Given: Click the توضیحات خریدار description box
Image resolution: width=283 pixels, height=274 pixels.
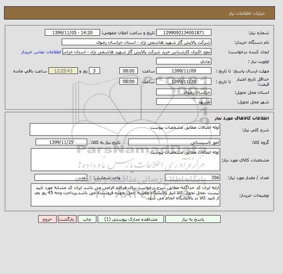Looking at the screenshot, I should pos(125,195).
